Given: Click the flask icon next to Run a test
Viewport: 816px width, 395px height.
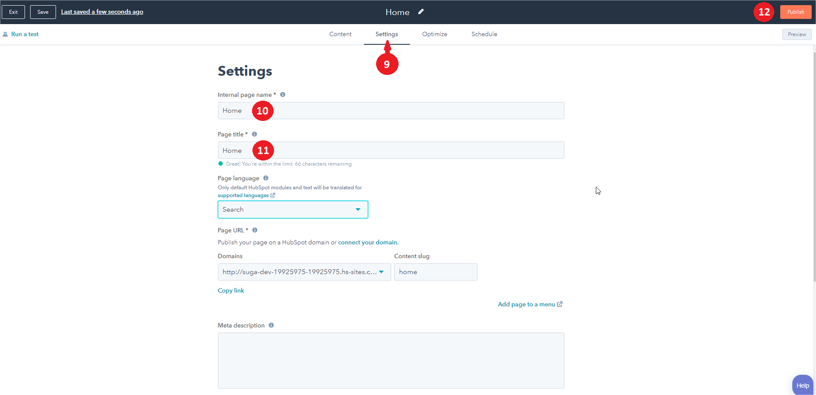Looking at the screenshot, I should click(5, 34).
